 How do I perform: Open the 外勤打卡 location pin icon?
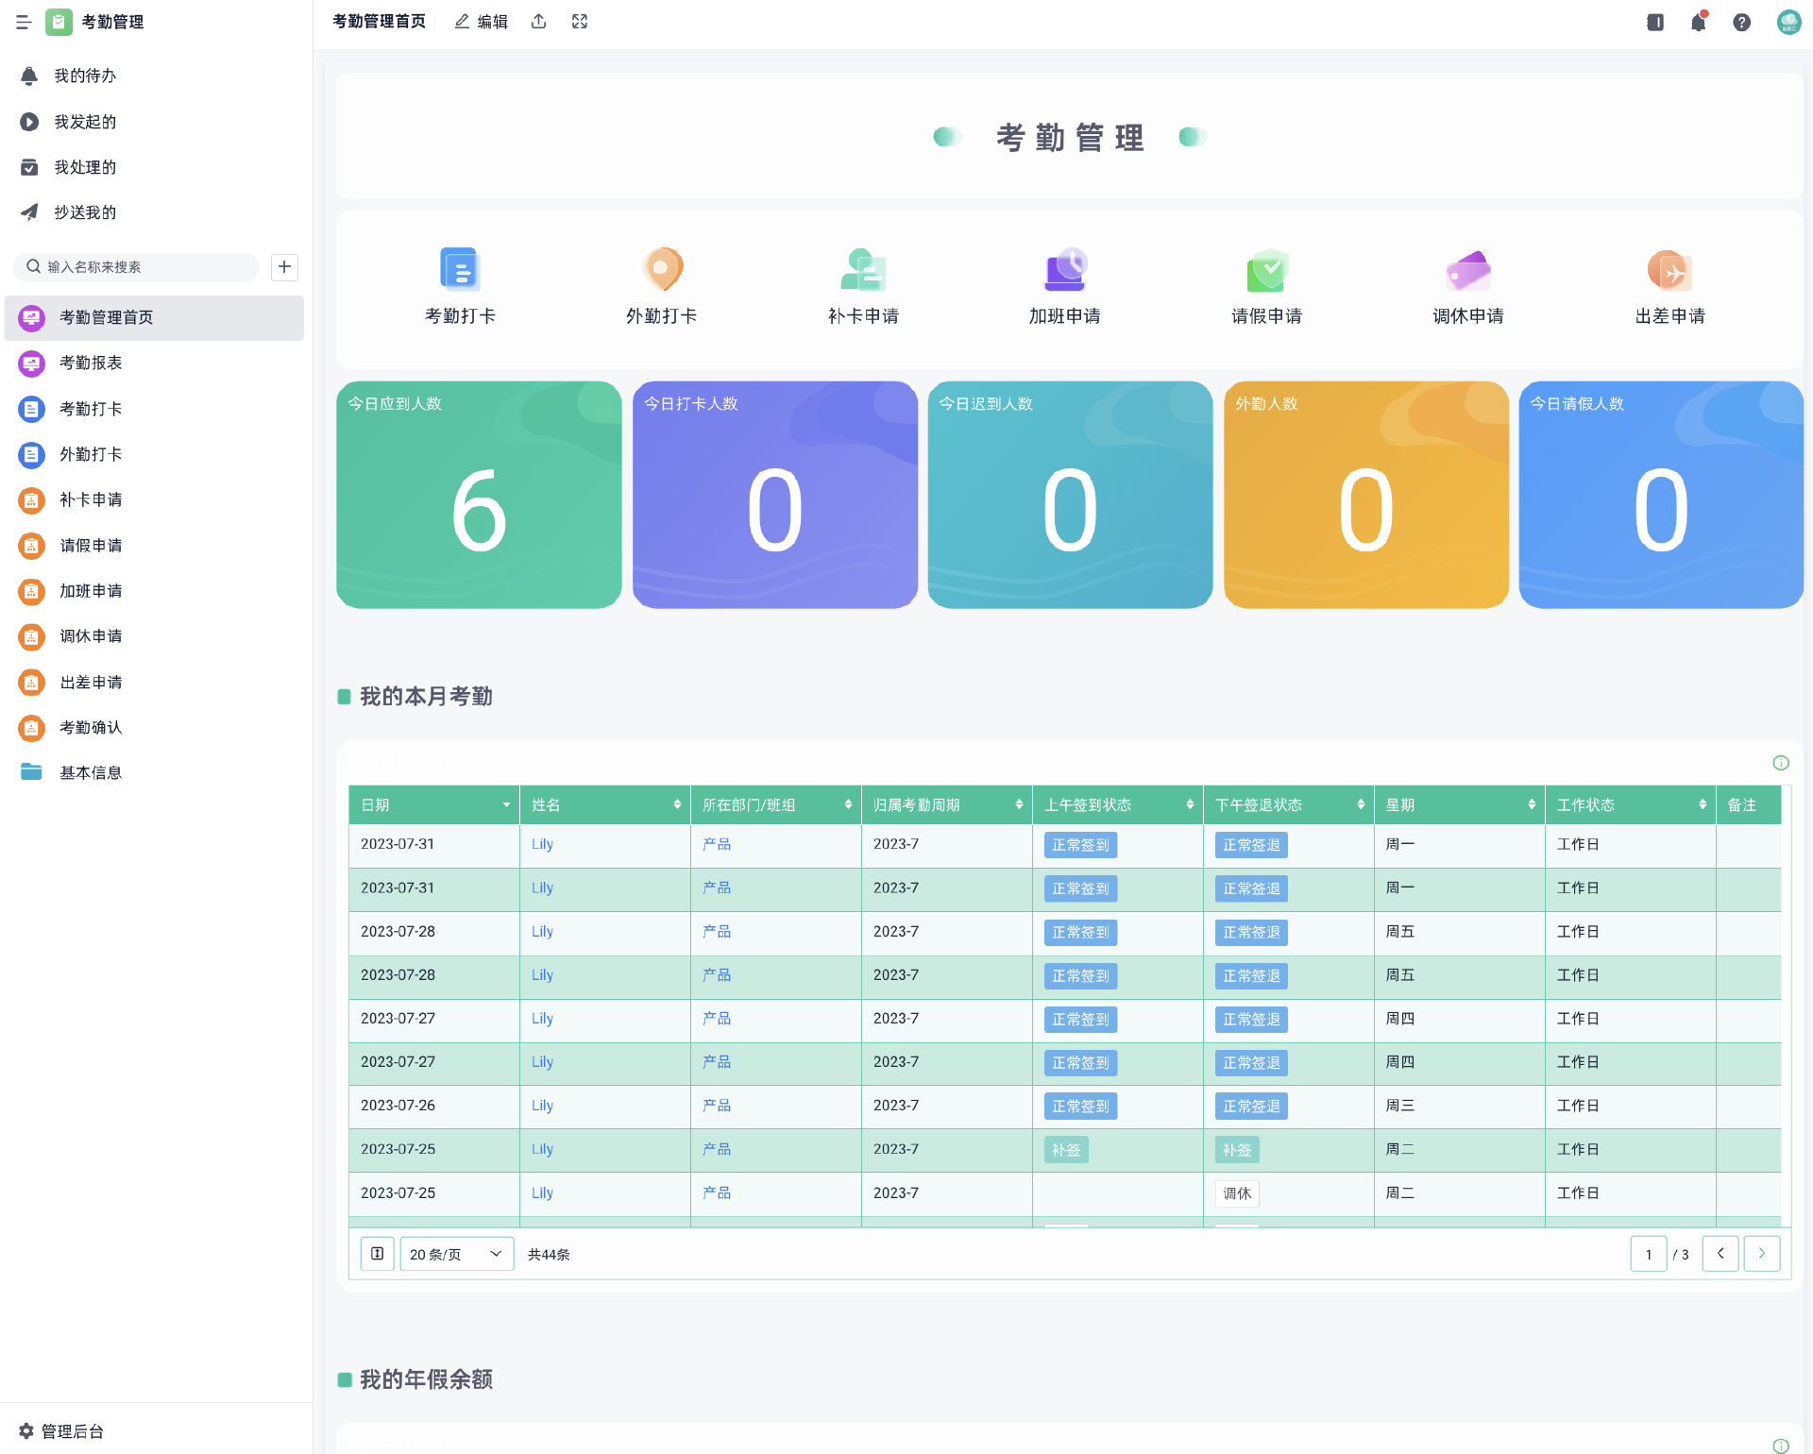(662, 270)
